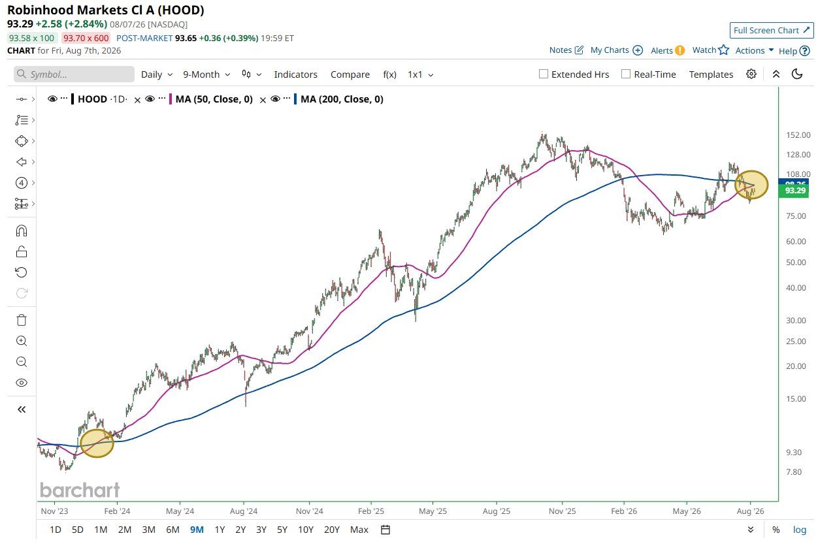818x542 pixels.
Task: Delete drawings with the trash icon
Action: [22, 320]
